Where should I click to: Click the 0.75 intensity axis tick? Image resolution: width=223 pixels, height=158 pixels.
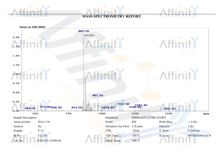point(16,83)
